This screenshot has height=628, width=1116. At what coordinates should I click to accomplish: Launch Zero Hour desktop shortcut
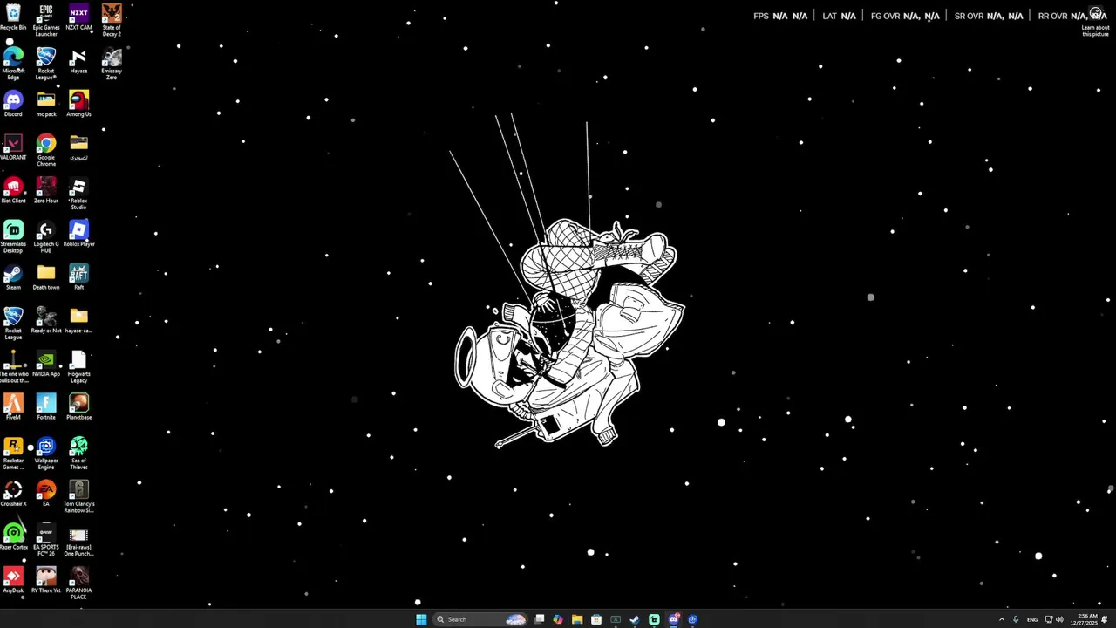46,191
